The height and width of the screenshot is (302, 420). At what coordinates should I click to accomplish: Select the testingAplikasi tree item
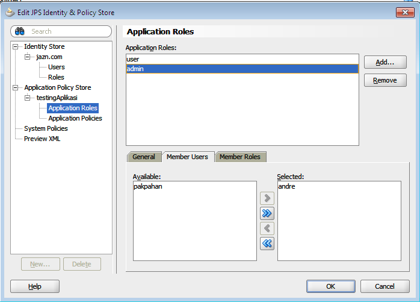57,98
